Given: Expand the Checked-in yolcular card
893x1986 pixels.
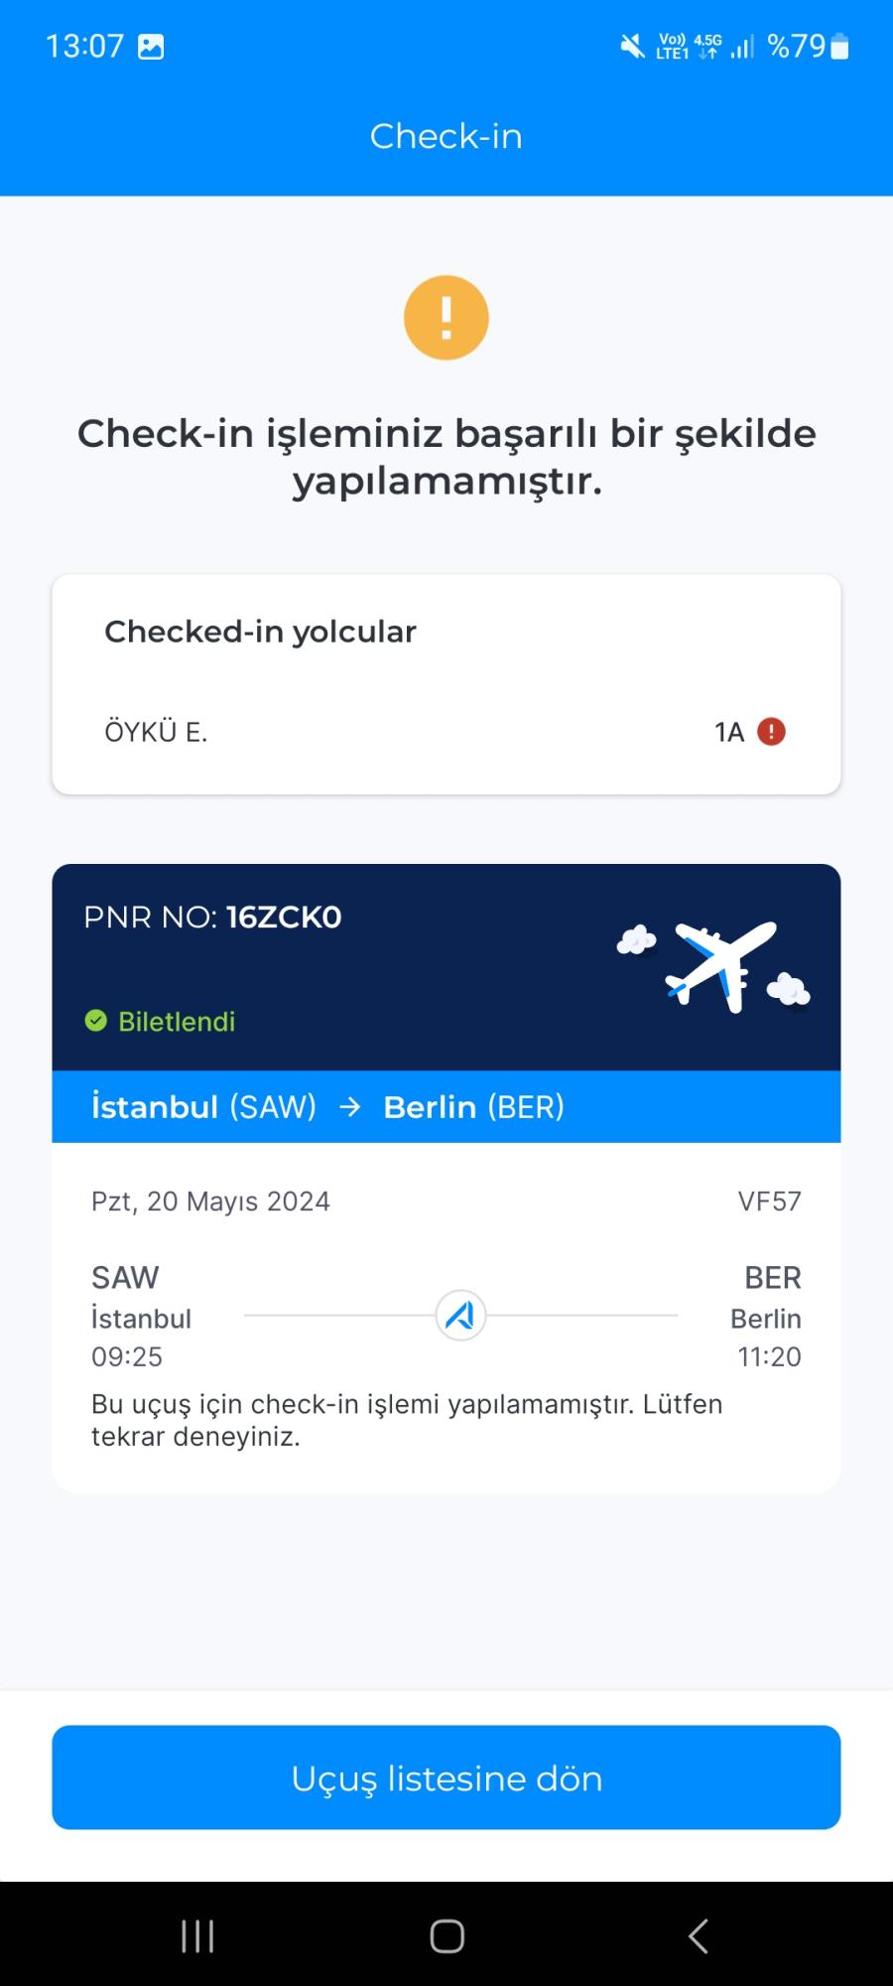Looking at the screenshot, I should [446, 681].
